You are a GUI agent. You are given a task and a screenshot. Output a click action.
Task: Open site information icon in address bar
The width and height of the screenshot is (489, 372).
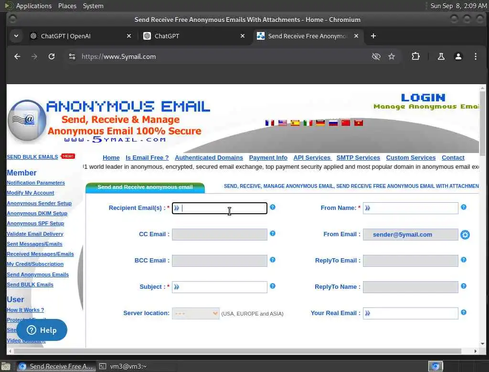point(72,56)
